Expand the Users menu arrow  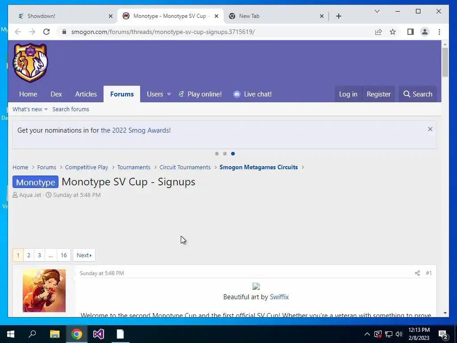tap(169, 94)
